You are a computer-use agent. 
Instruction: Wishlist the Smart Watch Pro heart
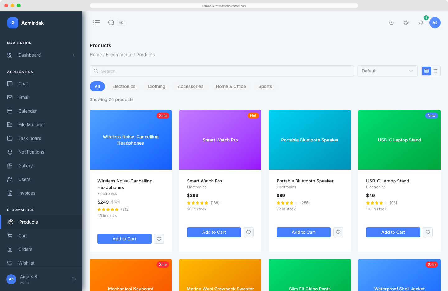click(x=249, y=232)
